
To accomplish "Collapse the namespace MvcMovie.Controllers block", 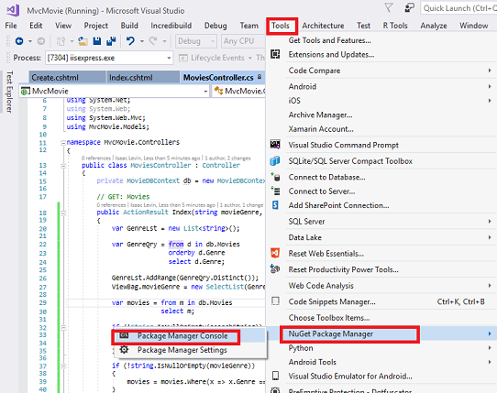I will point(63,143).
